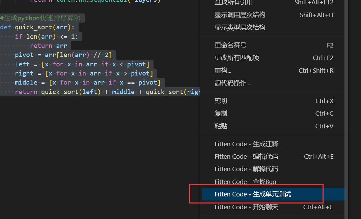Screen dimensions: 361x219
Task: Choose 显示类型层次结构 menu entry
Action: [240, 27]
